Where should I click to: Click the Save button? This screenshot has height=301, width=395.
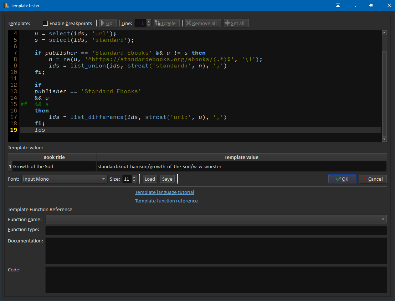coord(167,179)
